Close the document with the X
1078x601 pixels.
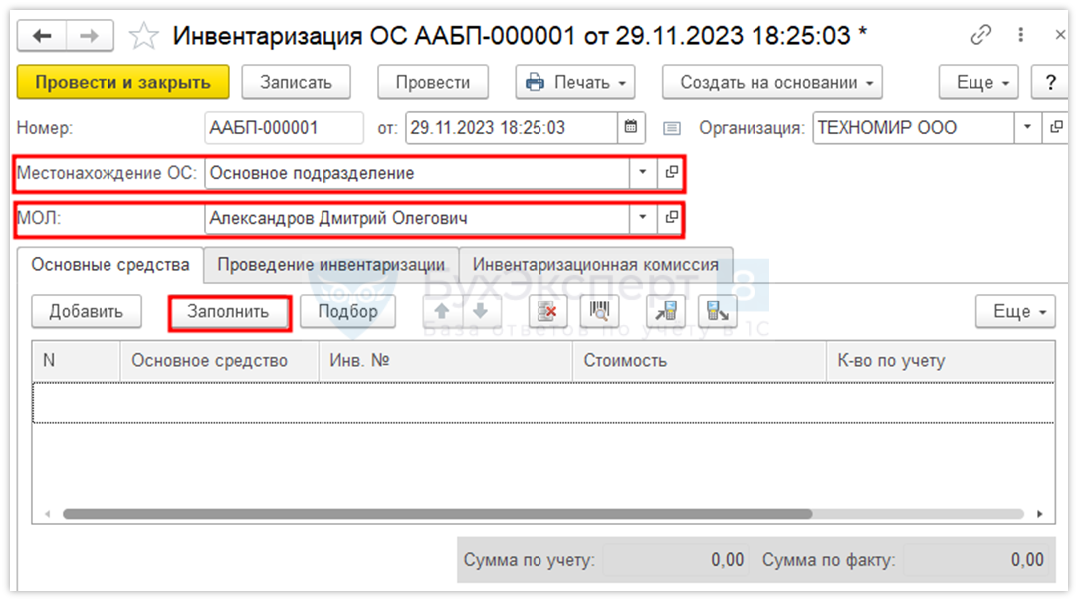pyautogui.click(x=1060, y=35)
